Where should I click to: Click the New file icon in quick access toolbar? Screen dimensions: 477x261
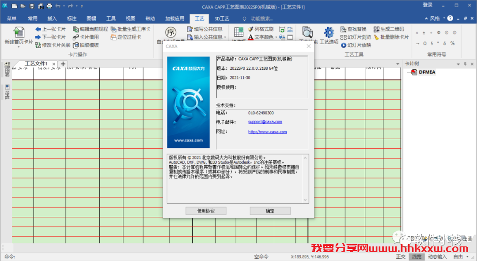(x=14, y=6)
